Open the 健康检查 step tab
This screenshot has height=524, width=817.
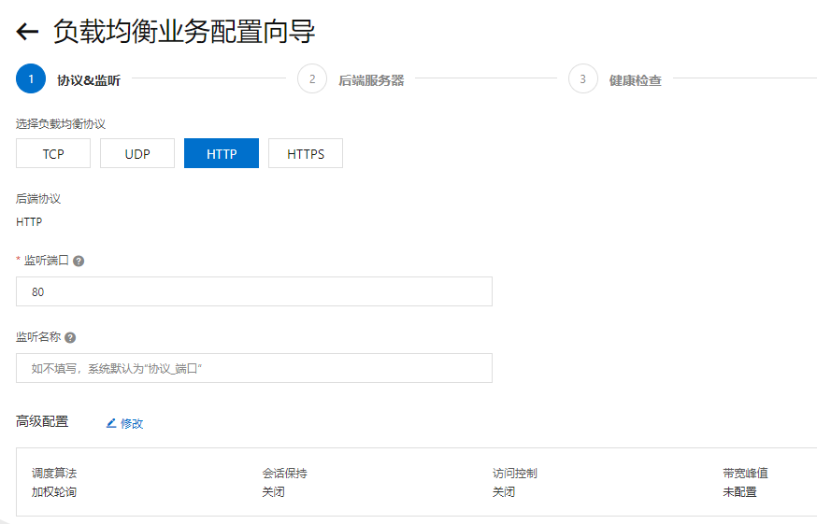tap(636, 80)
